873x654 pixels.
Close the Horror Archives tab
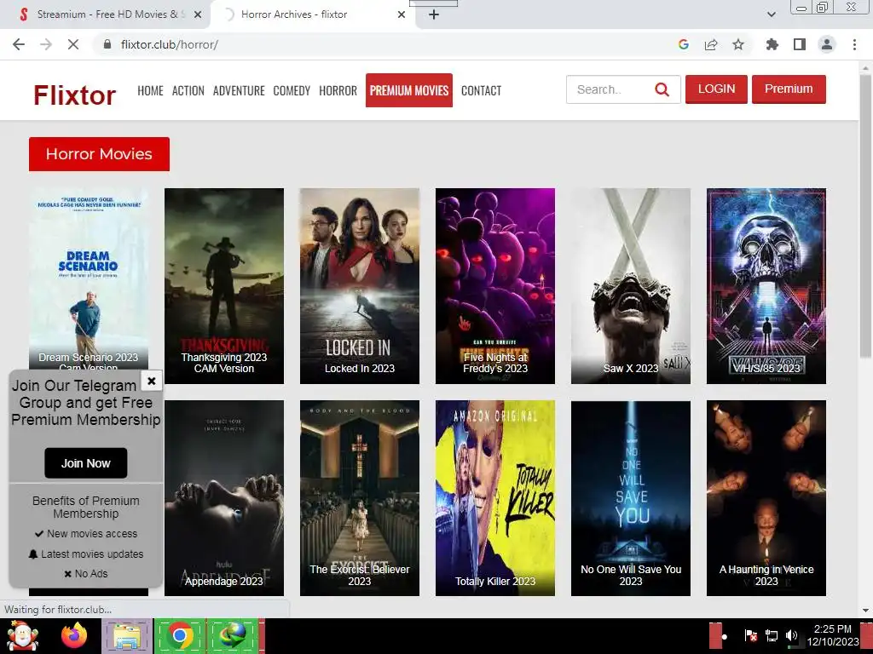pos(402,14)
